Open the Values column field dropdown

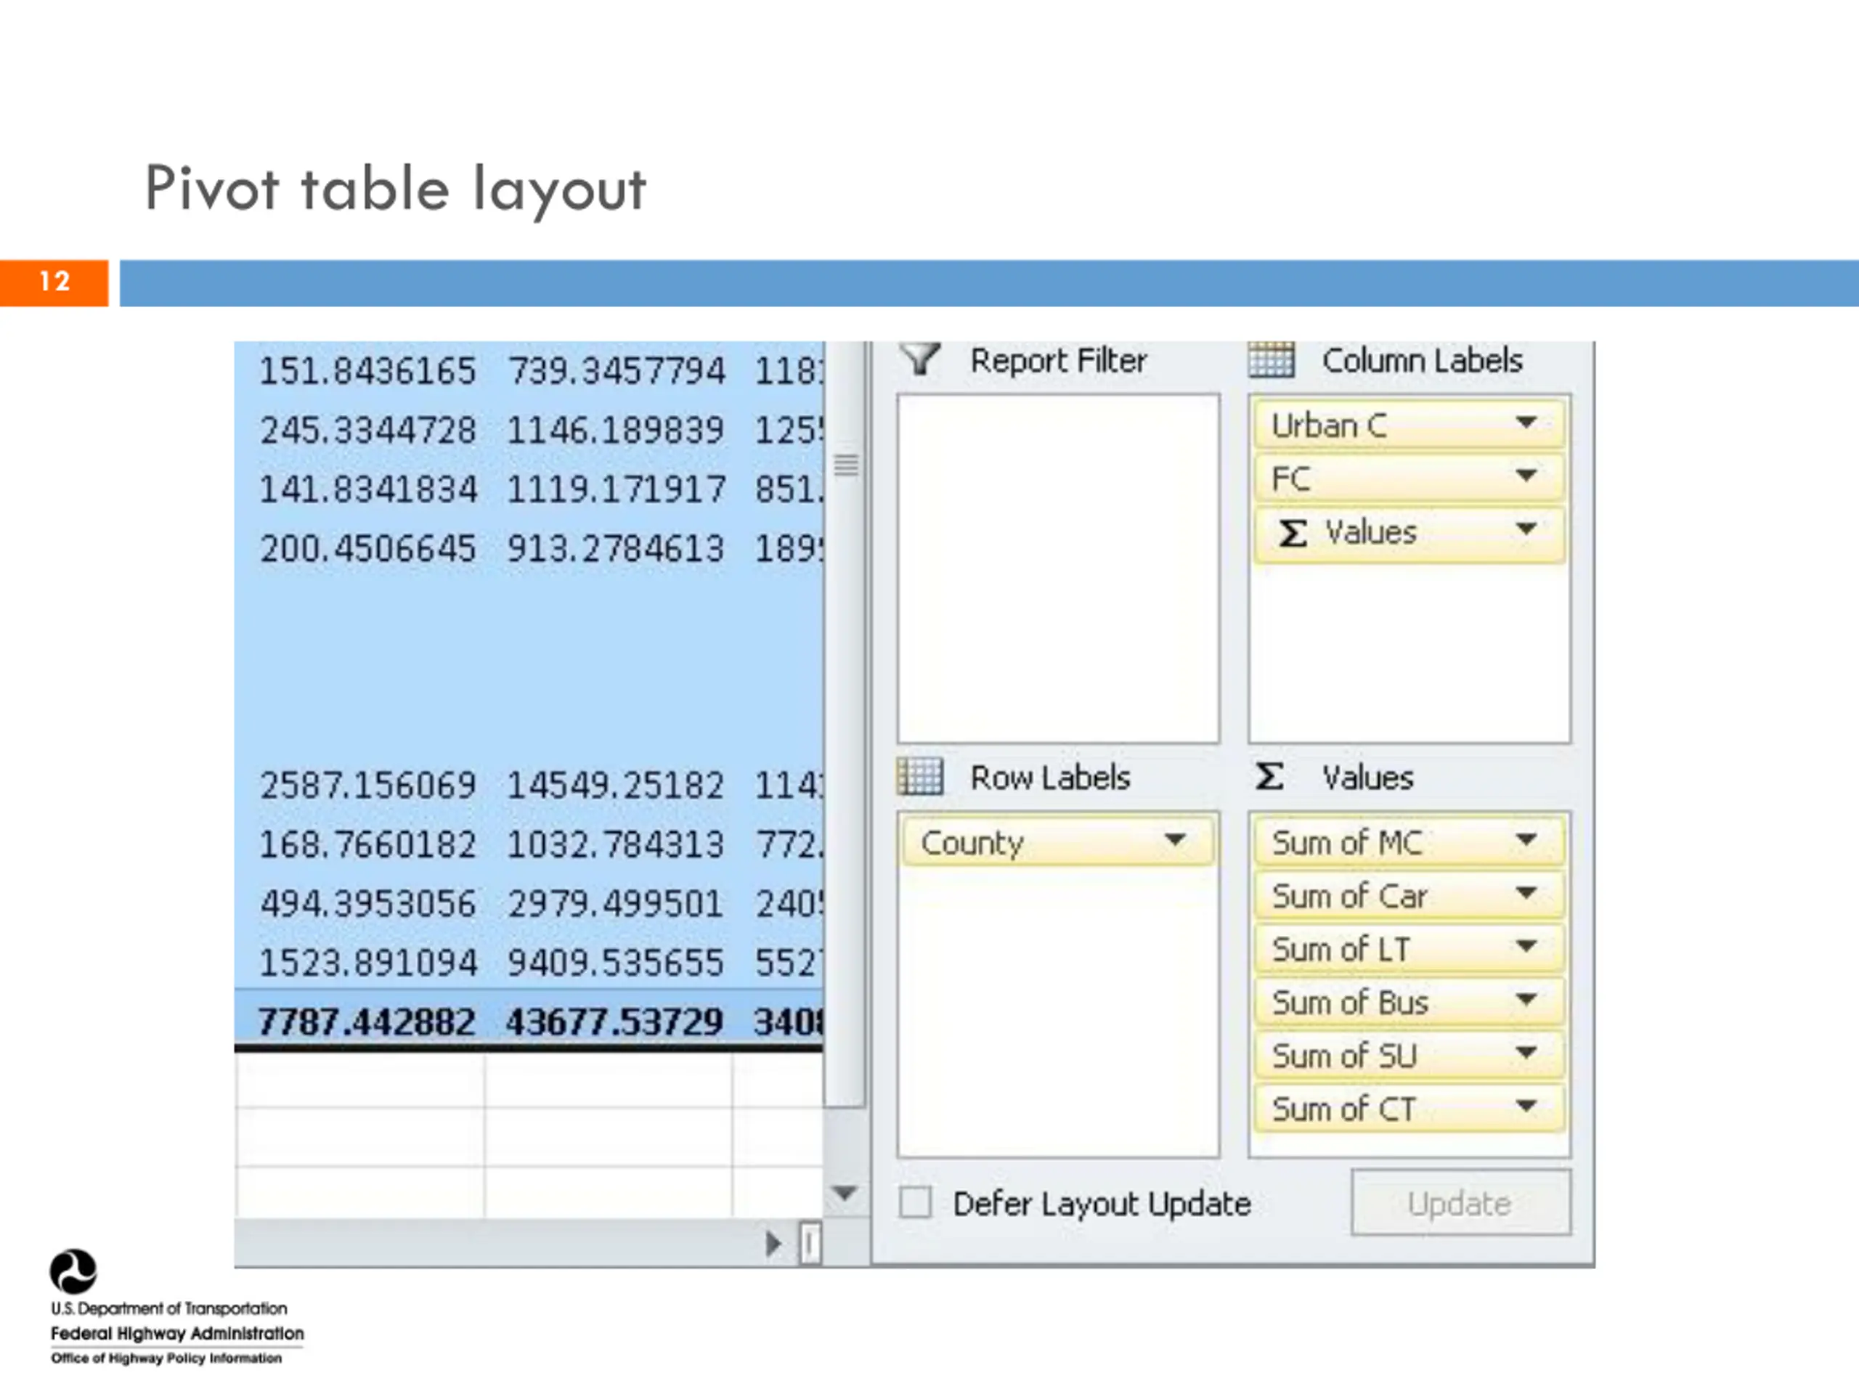coord(1527,529)
